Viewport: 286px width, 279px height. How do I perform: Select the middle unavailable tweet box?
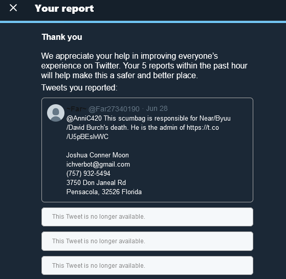click(147, 241)
